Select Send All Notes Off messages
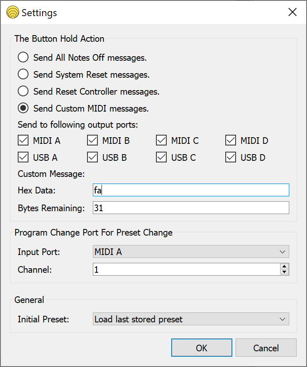 [x=24, y=57]
